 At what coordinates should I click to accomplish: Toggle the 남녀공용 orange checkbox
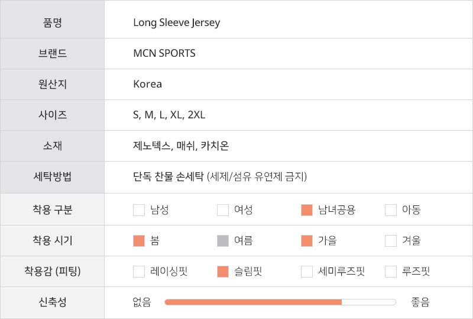307,210
